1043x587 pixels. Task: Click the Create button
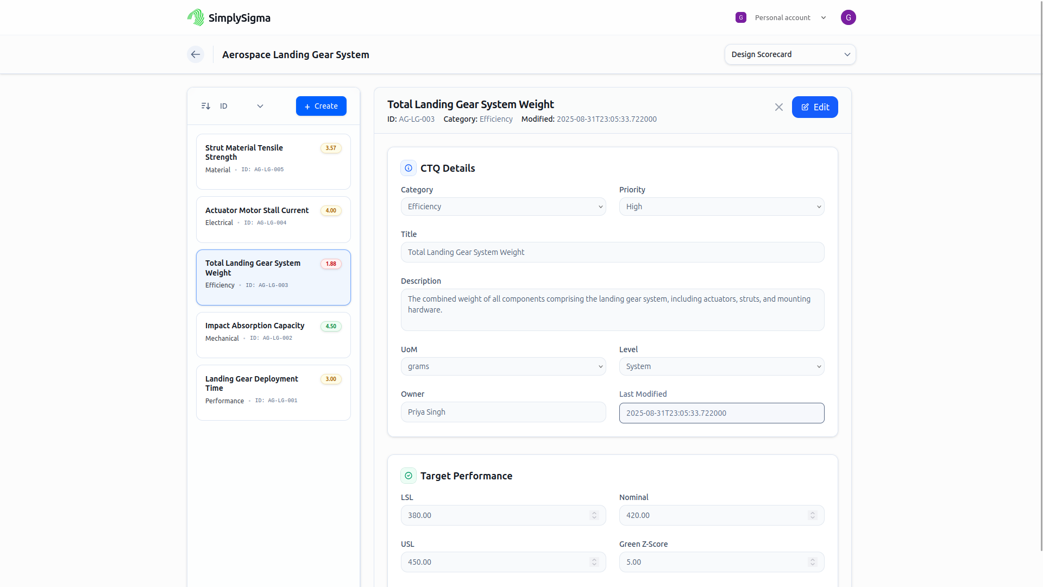pyautogui.click(x=321, y=106)
